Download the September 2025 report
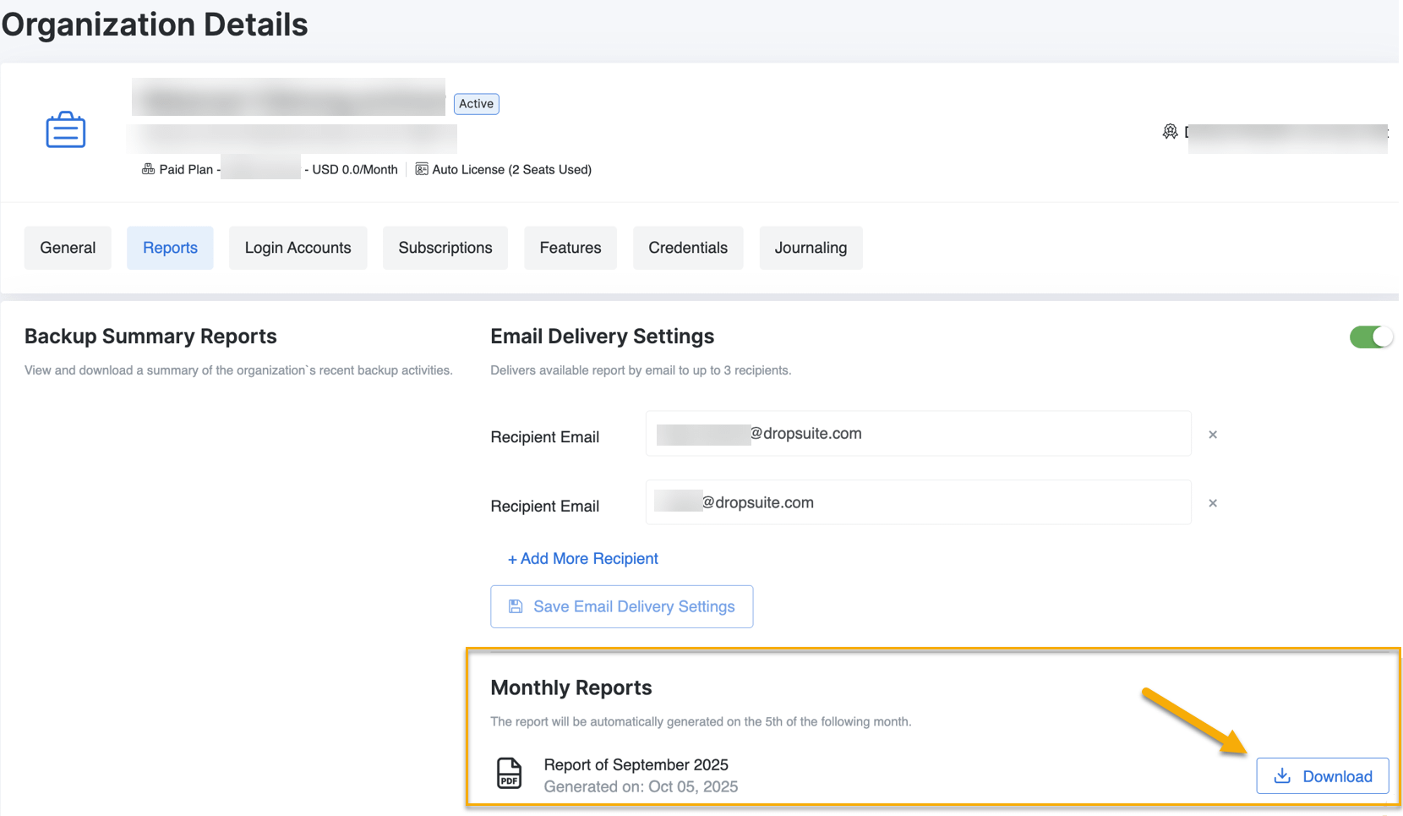Image resolution: width=1403 pixels, height=816 pixels. click(x=1322, y=776)
